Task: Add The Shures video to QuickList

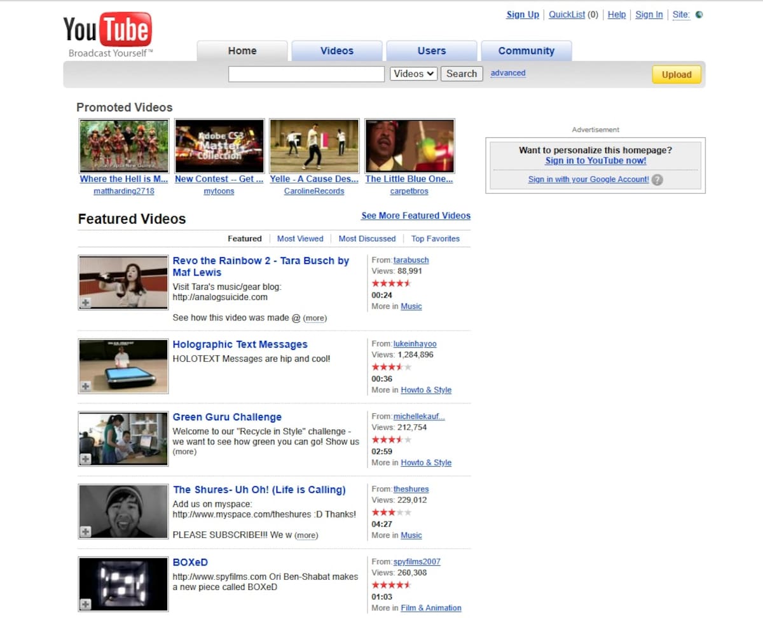Action: 85,532
